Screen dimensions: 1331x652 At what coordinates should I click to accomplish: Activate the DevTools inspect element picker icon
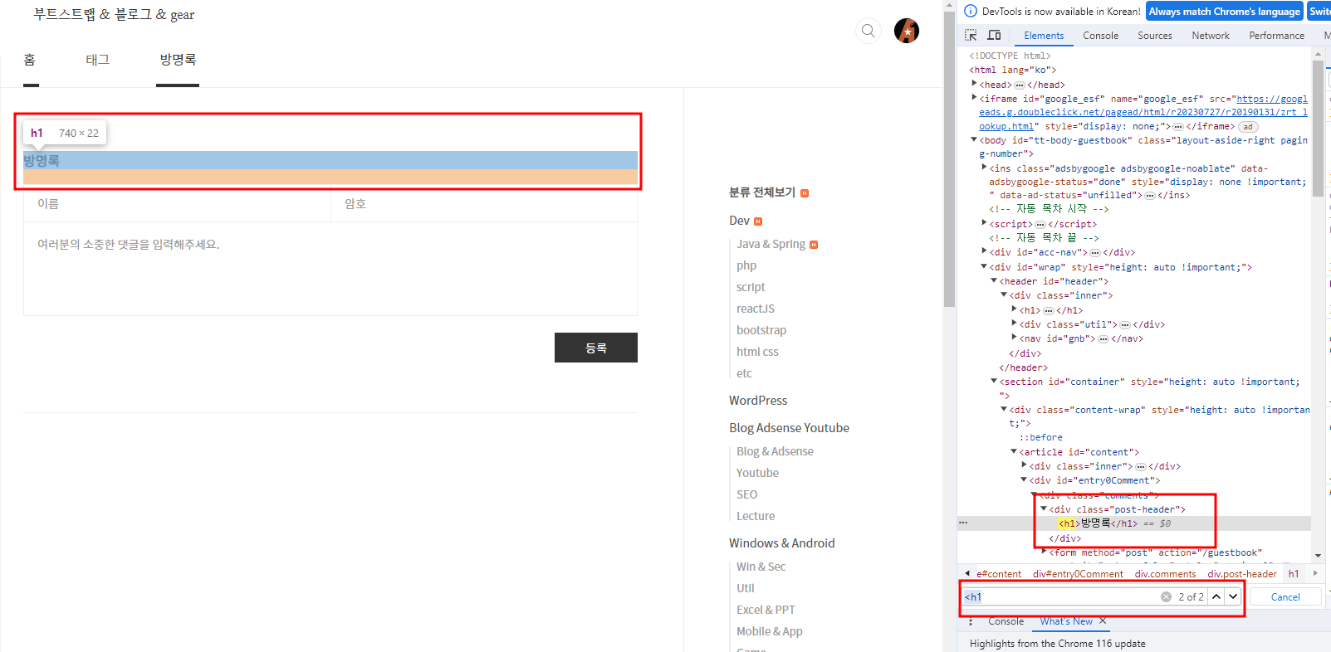pos(971,35)
